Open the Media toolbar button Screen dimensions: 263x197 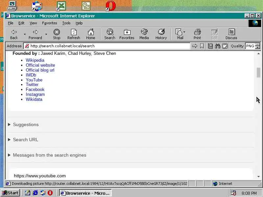(x=144, y=34)
